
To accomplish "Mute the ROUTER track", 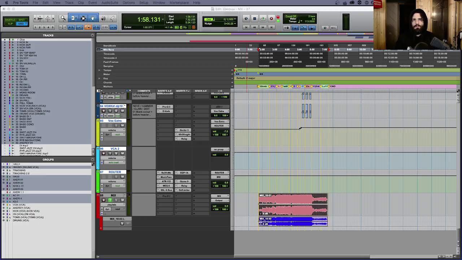I will click(x=122, y=177).
